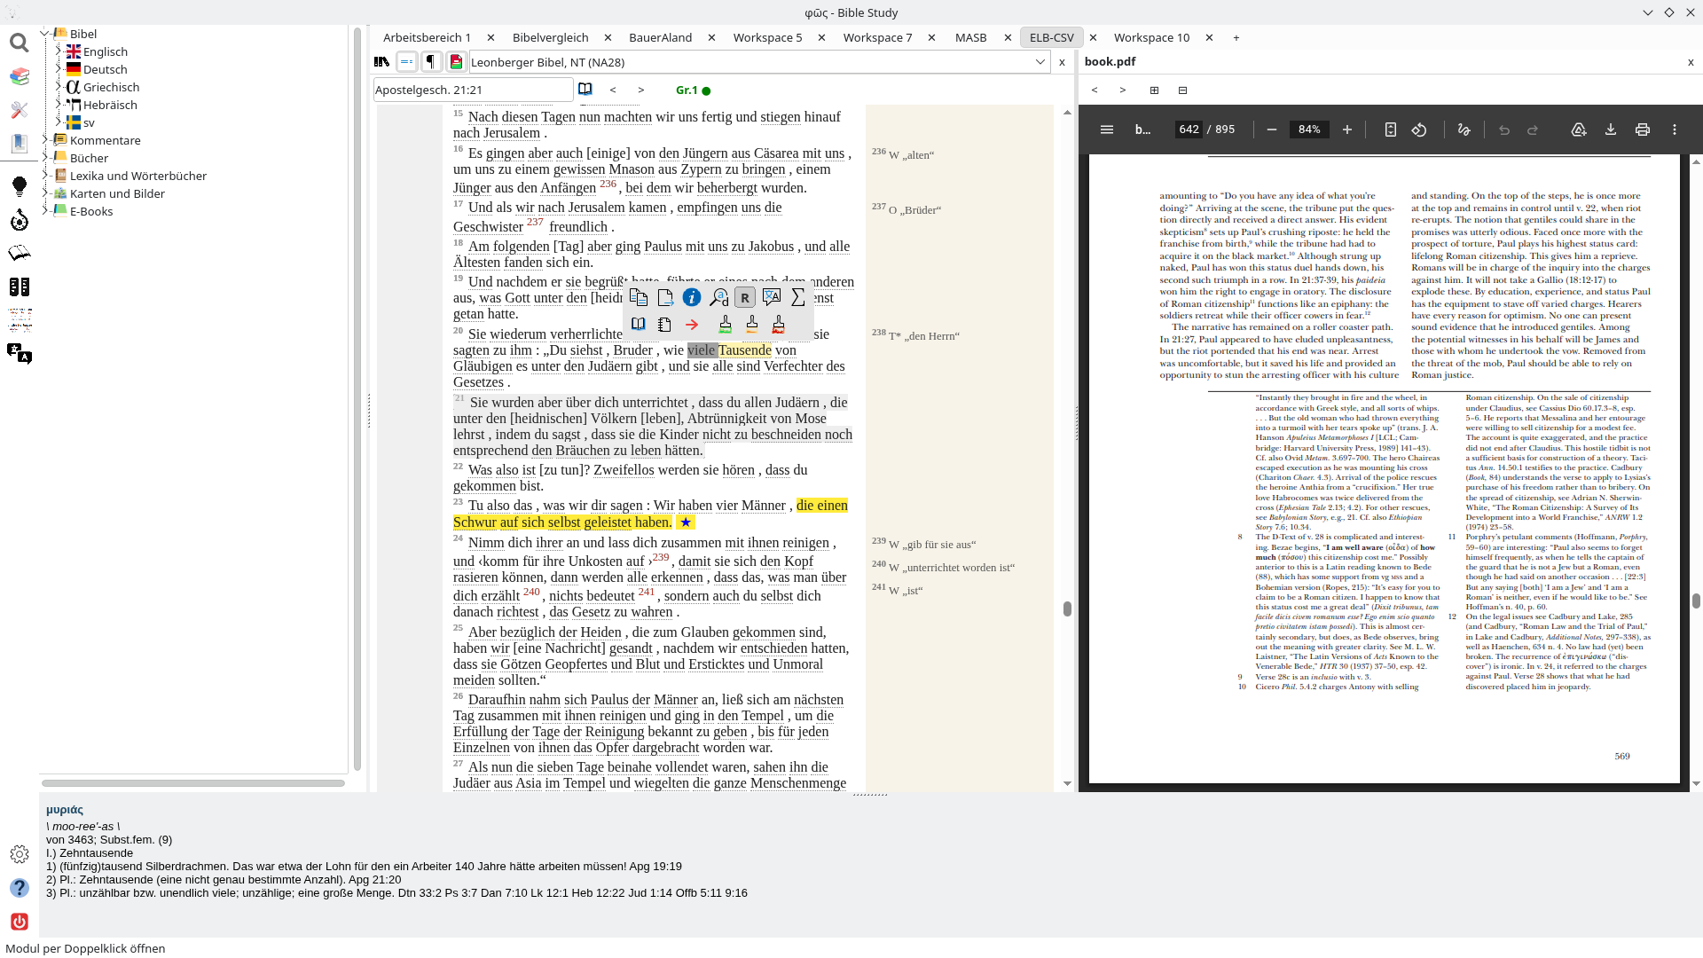Click the red arrow icon in the popup
1703x958 pixels.
(x=692, y=325)
